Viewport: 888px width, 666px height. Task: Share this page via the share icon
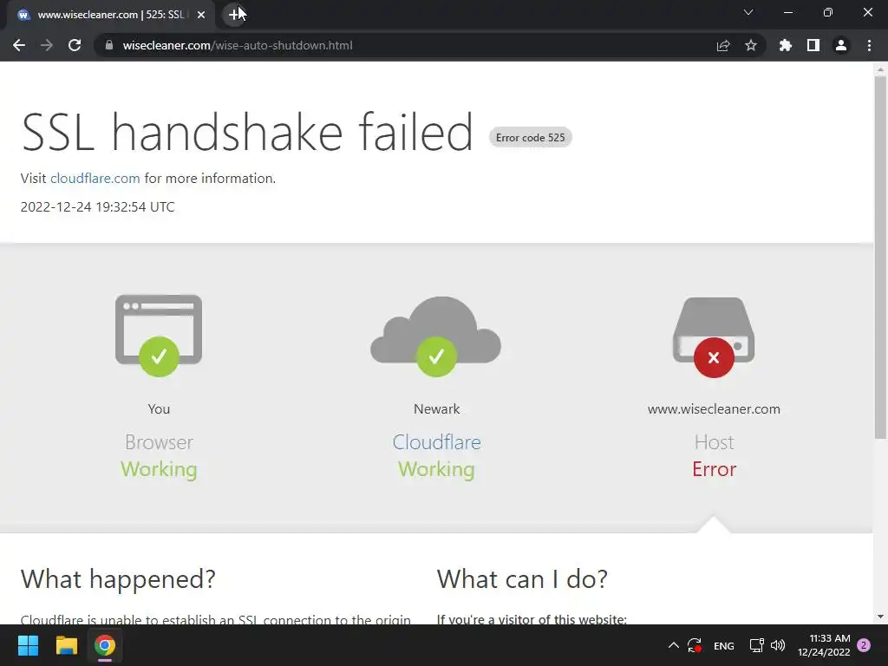click(x=723, y=45)
